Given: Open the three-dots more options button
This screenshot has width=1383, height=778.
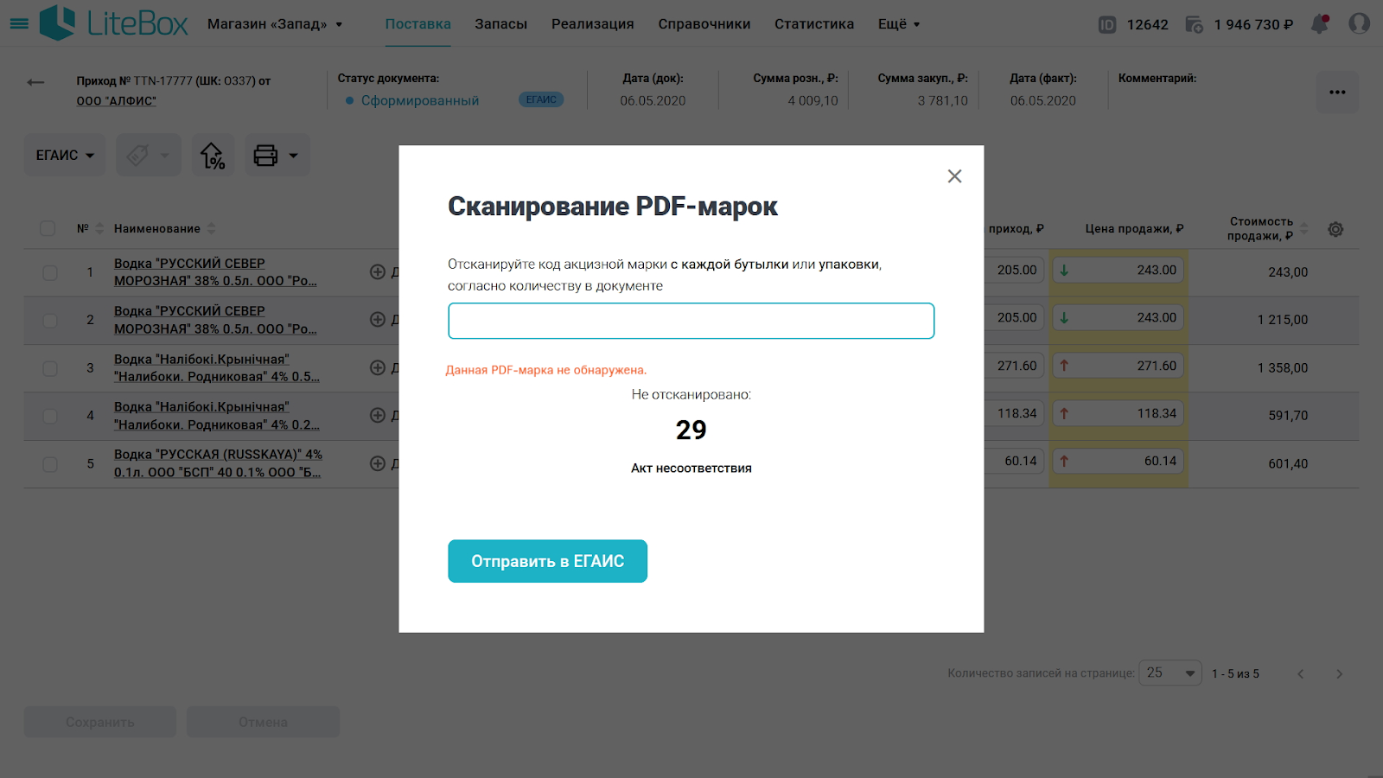Looking at the screenshot, I should (x=1337, y=92).
